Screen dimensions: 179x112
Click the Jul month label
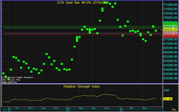click(10, 111)
